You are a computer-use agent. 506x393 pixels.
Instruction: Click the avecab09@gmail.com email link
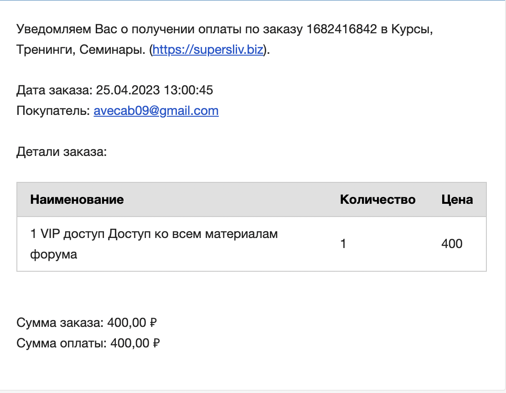(x=156, y=111)
